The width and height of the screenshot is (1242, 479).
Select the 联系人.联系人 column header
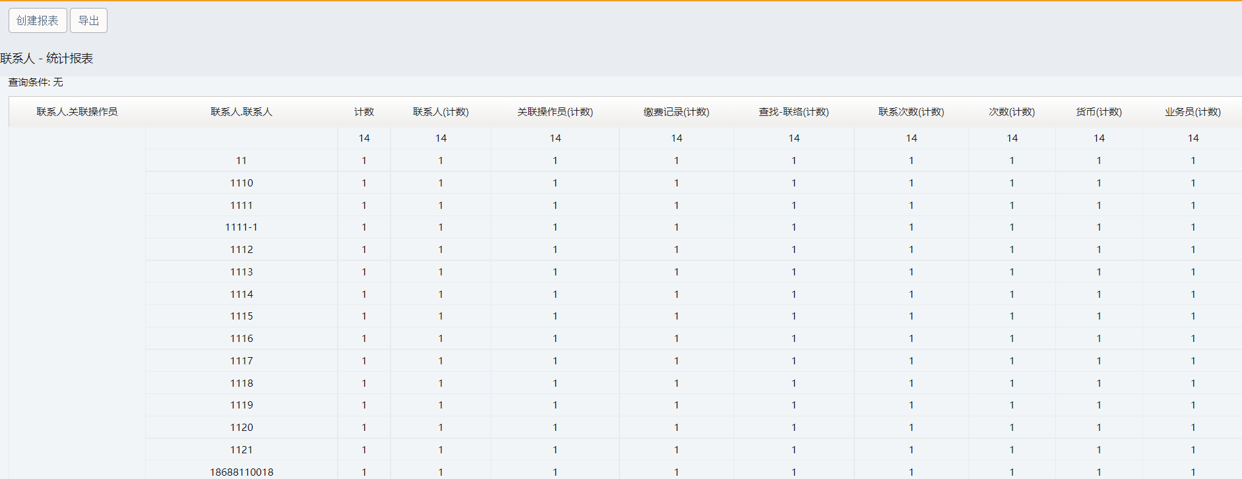[x=241, y=112]
